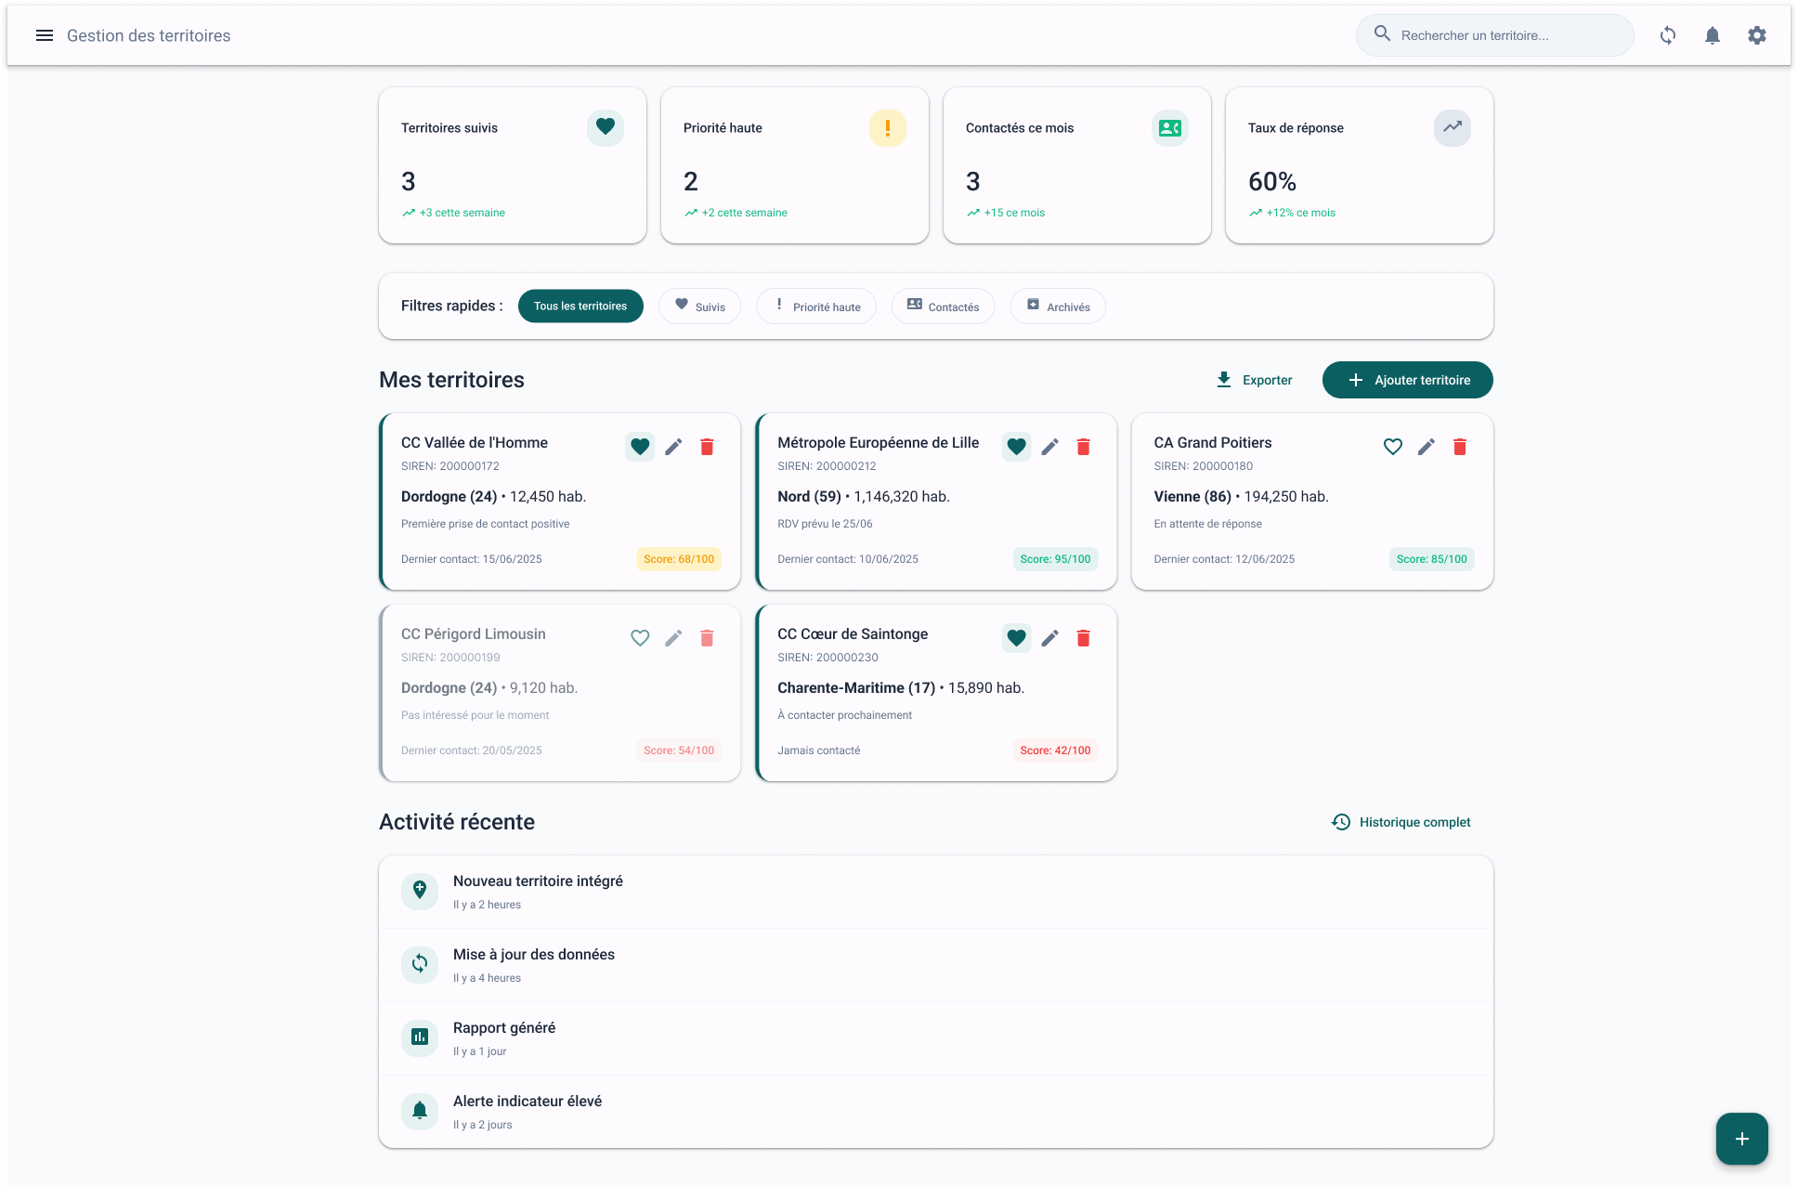Screen dimensions: 1798x1187
Task: Filter by Priorité haute chip
Action: click(815, 307)
